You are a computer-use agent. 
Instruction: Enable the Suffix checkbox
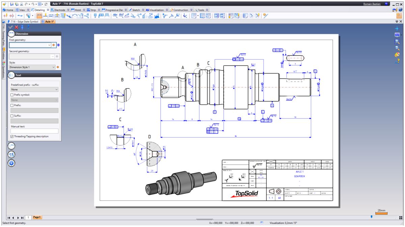coord(12,116)
